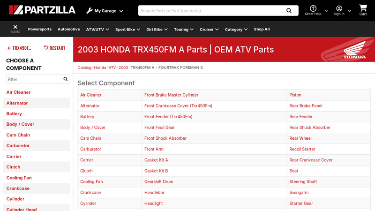Expand the Sign In chevron
Screen dimensions: 375x211
[x=349, y=11]
